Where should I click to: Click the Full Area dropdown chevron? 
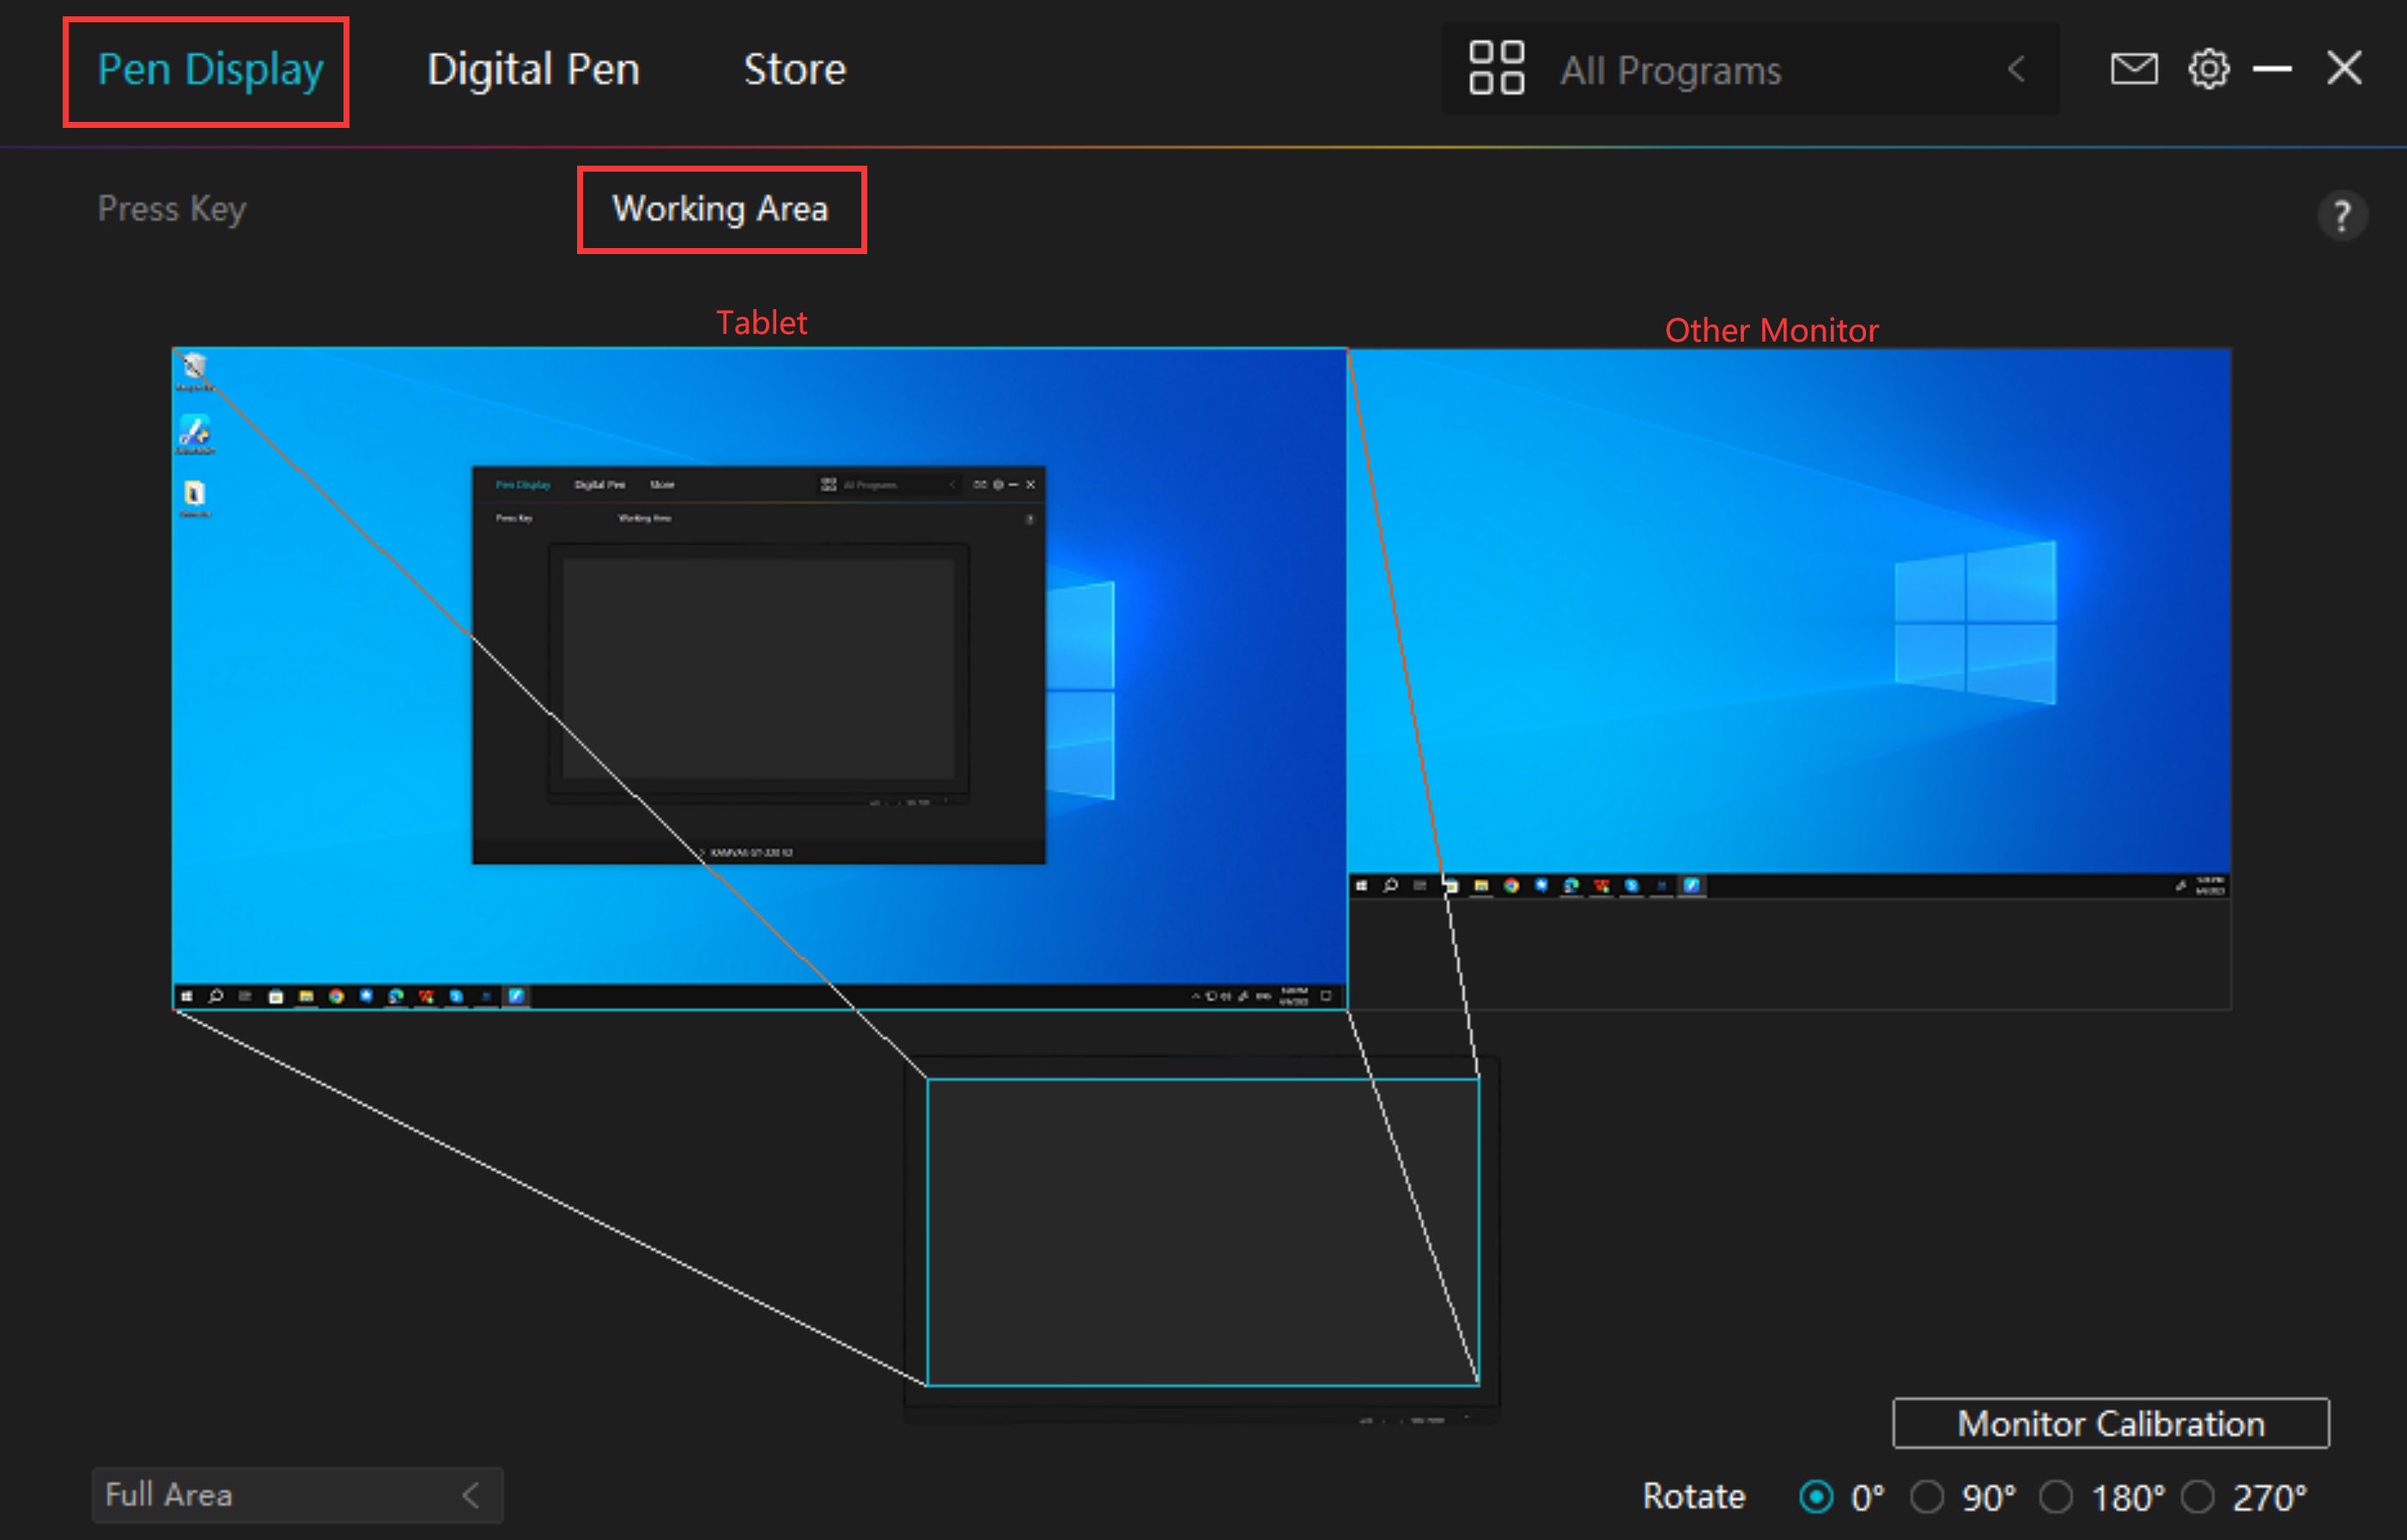pos(471,1495)
